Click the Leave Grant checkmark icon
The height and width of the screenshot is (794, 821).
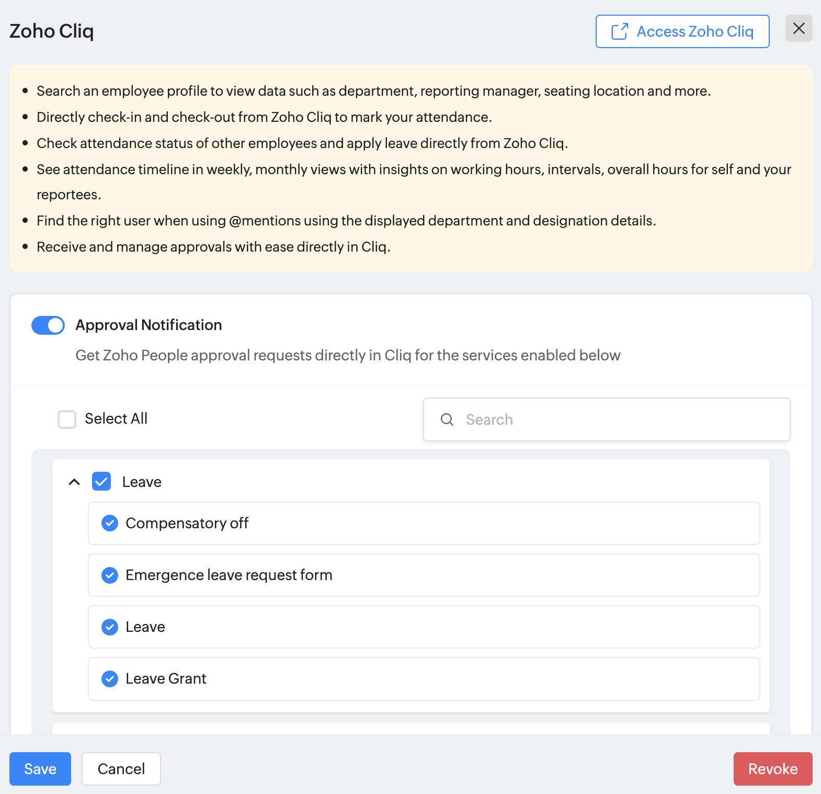tap(110, 678)
